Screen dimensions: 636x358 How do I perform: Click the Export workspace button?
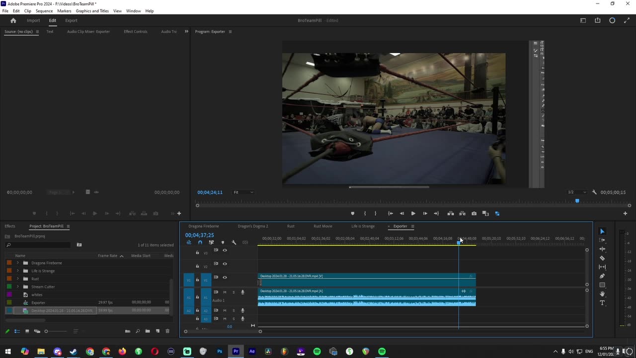71,20
